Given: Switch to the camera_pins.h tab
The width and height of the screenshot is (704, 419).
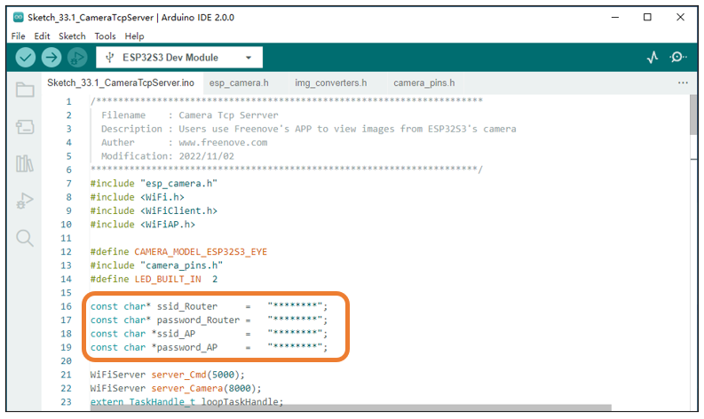Looking at the screenshot, I should (x=423, y=83).
